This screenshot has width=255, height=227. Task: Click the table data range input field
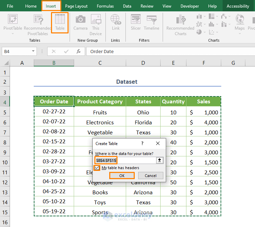[125, 160]
